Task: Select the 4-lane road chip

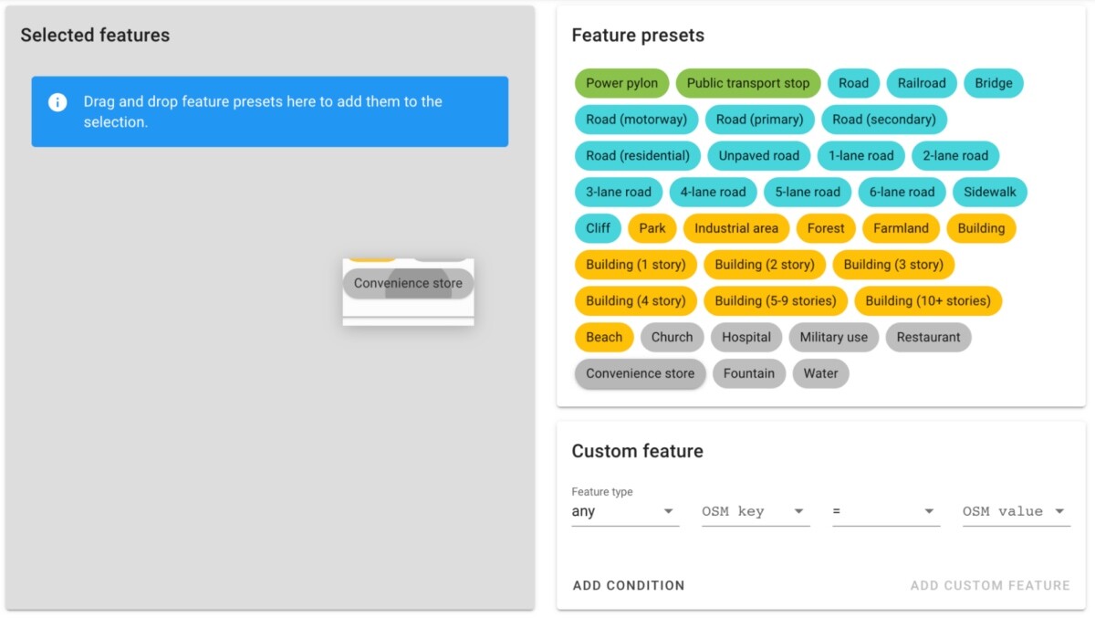Action: [x=713, y=192]
